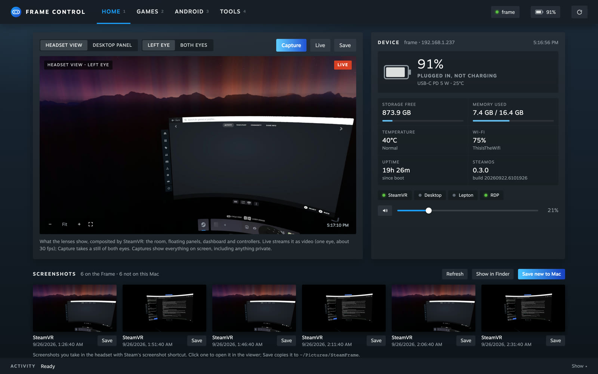
Task: Select Left Eye view
Action: pos(158,45)
